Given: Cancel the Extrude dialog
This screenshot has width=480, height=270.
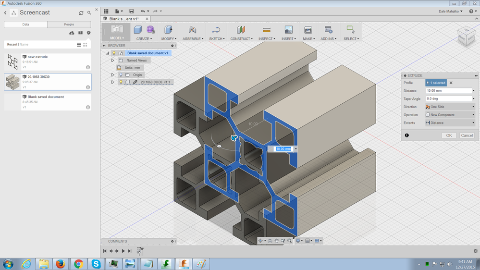Looking at the screenshot, I should 467,135.
